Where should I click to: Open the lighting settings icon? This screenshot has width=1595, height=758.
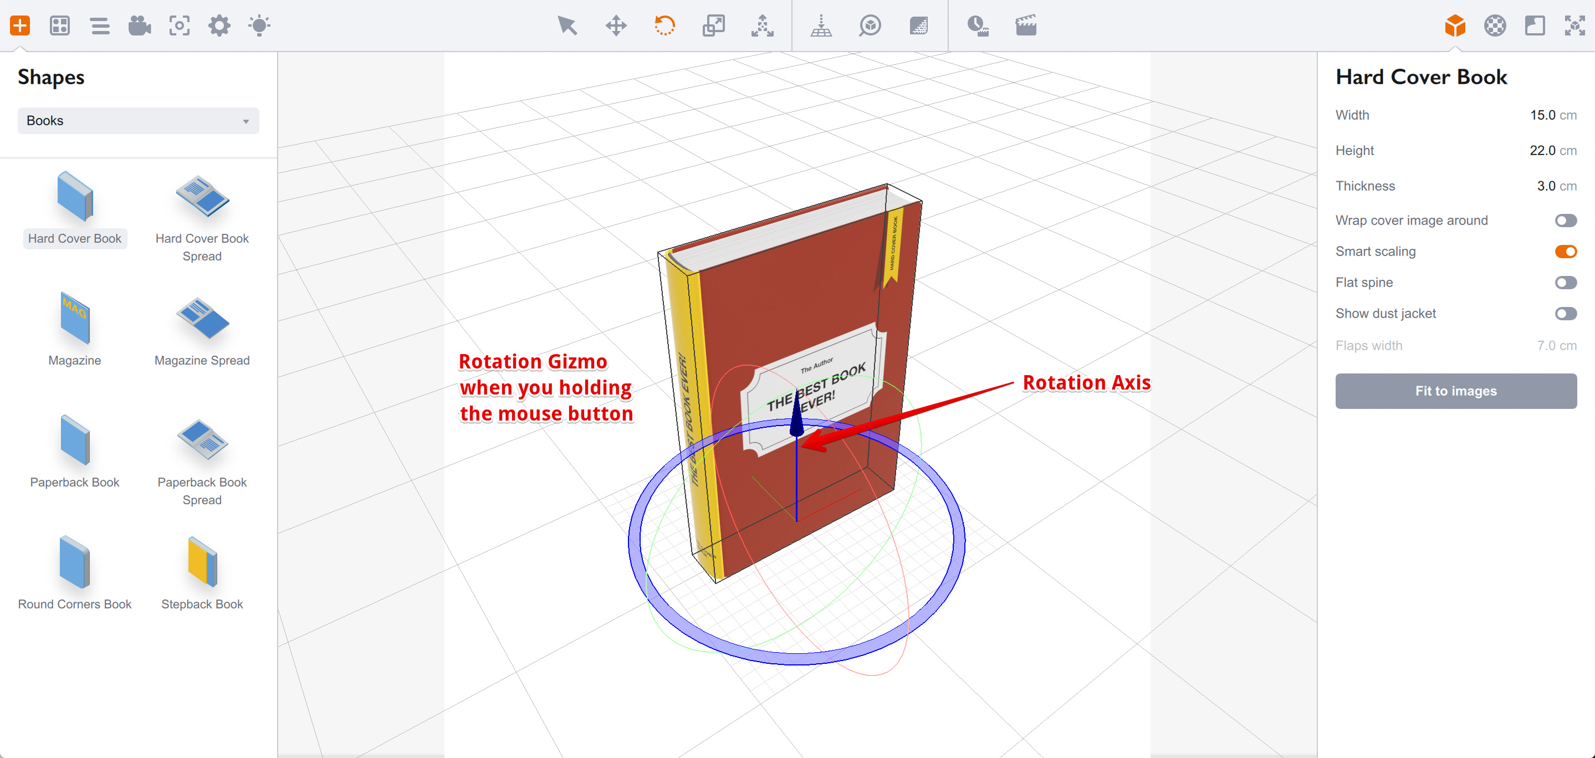click(x=260, y=25)
